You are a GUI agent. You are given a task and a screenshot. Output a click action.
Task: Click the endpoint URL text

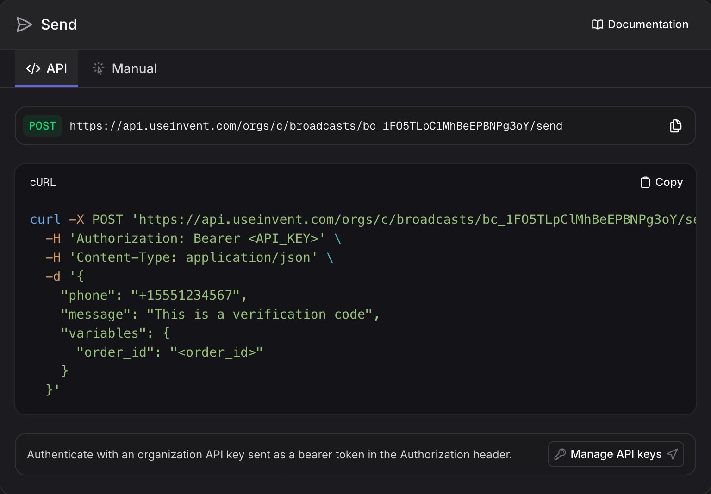pos(316,126)
